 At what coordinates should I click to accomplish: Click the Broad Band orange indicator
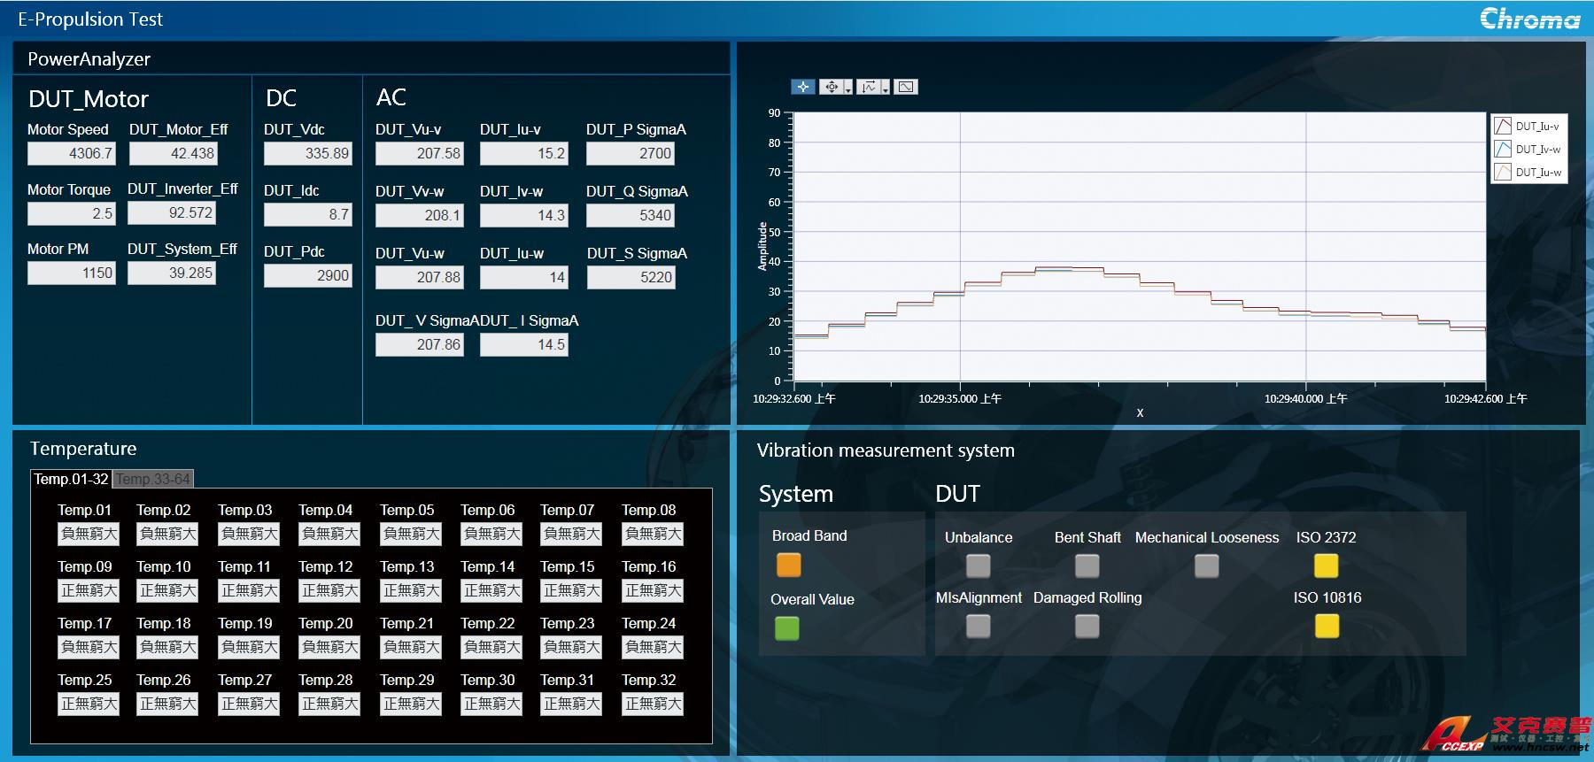click(x=788, y=565)
